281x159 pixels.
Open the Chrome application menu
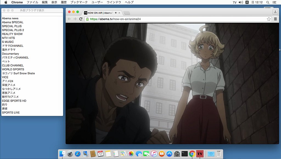[17, 2]
